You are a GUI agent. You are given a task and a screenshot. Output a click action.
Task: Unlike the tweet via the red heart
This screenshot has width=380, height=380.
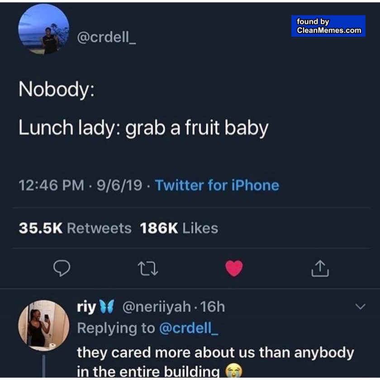click(234, 268)
